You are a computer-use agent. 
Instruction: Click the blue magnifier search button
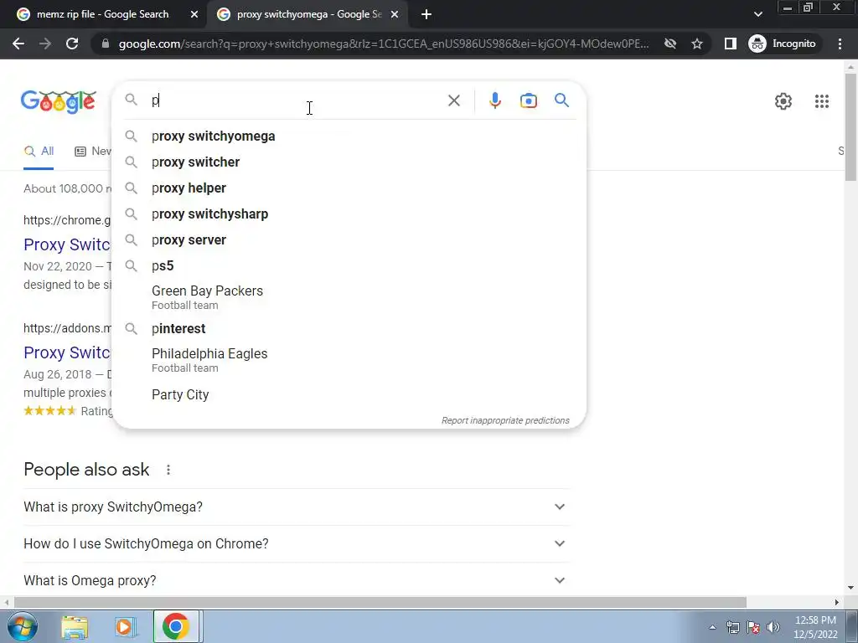pyautogui.click(x=561, y=100)
